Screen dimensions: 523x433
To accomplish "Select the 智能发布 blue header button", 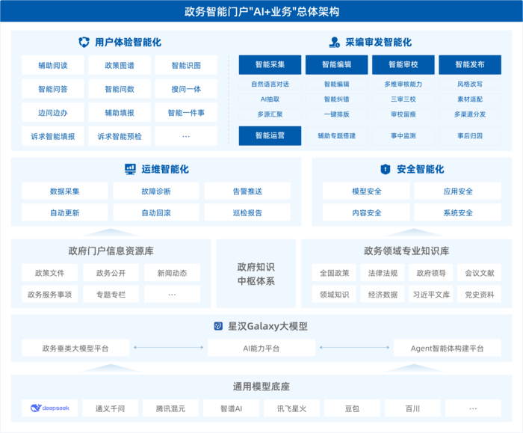I will pyautogui.click(x=470, y=65).
